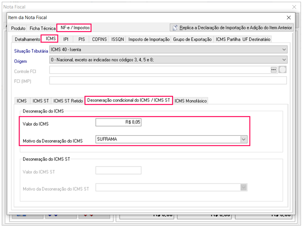Switch to ICMS ST Retido sub-tab

[68, 101]
